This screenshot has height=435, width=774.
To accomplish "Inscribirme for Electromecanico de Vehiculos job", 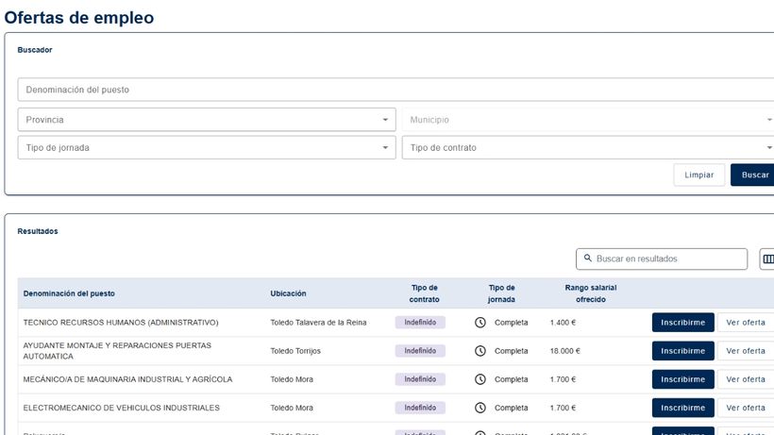I will pos(682,408).
